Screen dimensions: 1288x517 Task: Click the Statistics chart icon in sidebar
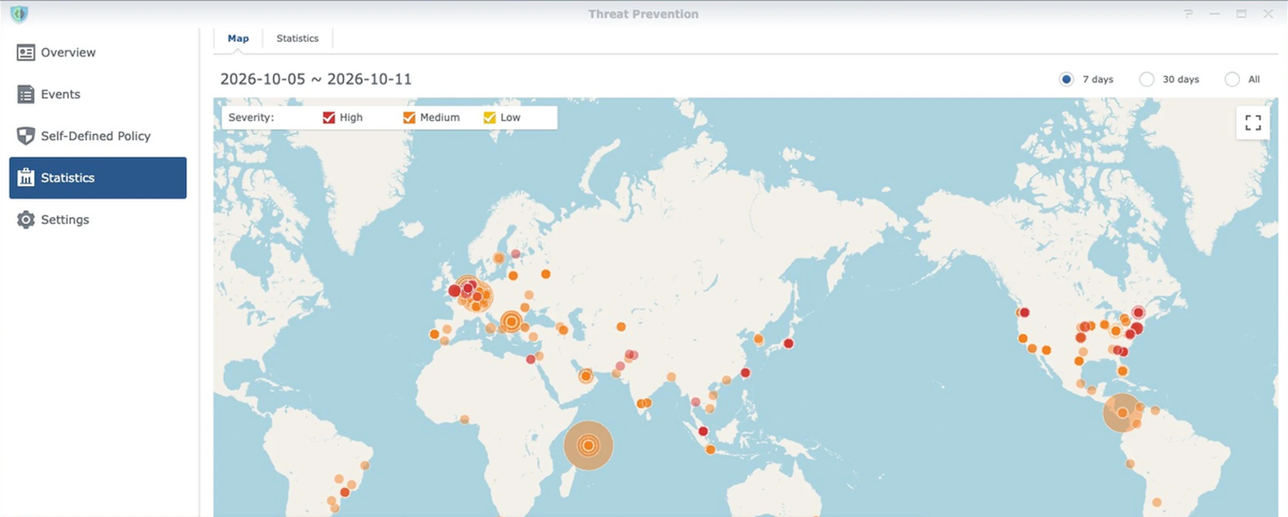click(x=25, y=177)
